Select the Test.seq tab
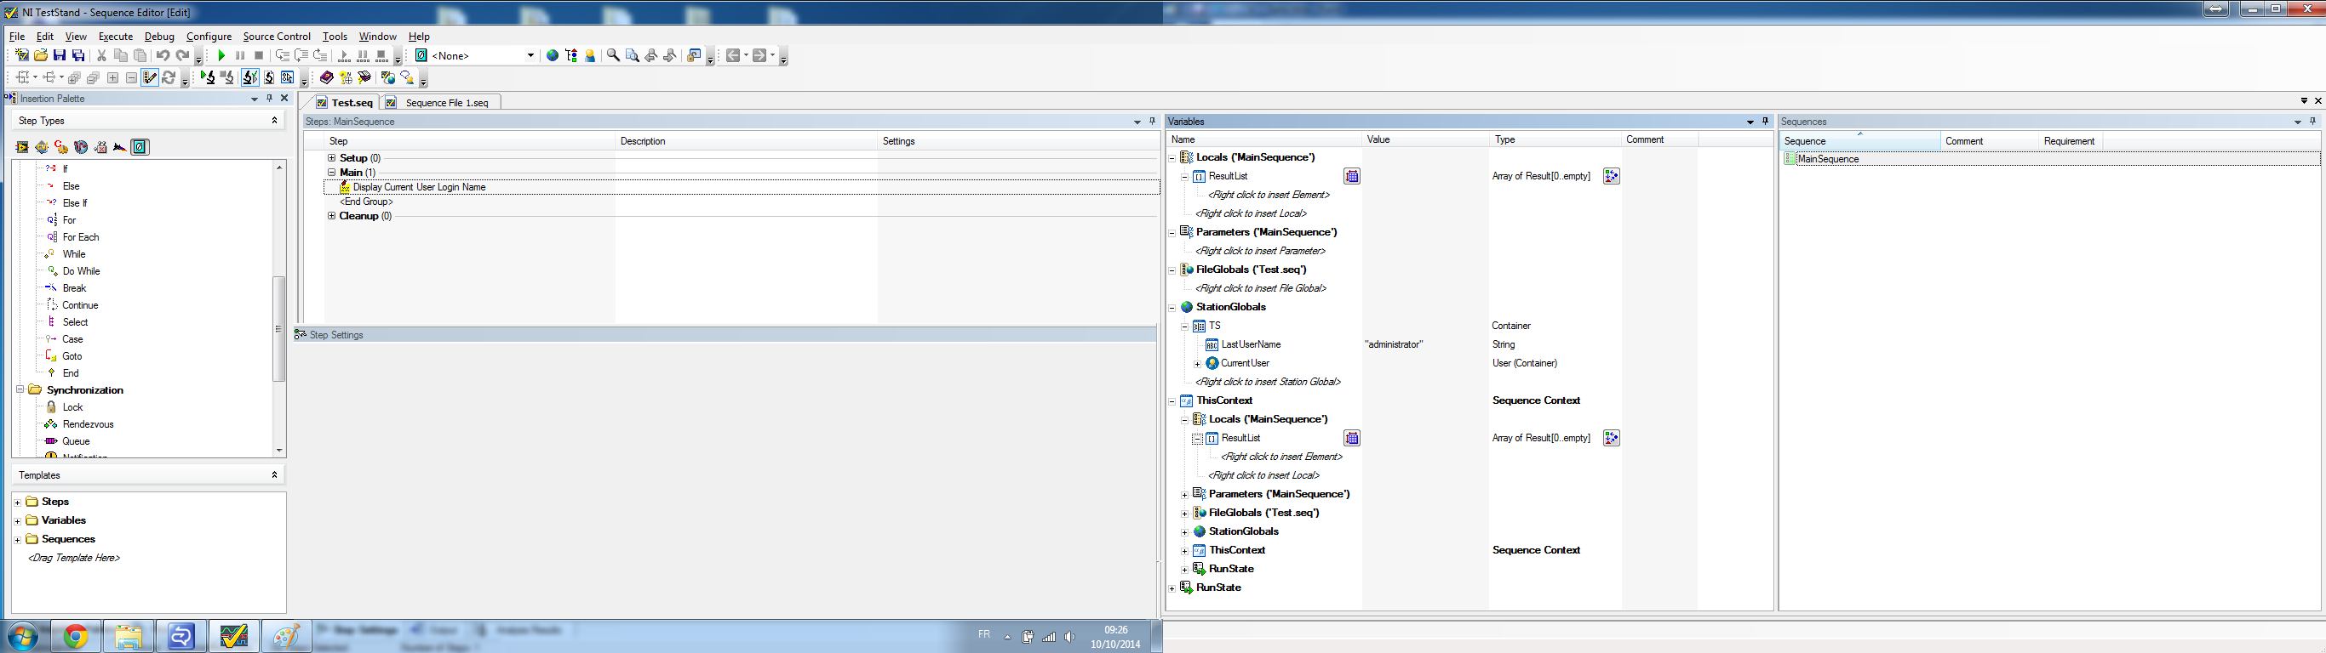The width and height of the screenshot is (2326, 653). click(345, 103)
